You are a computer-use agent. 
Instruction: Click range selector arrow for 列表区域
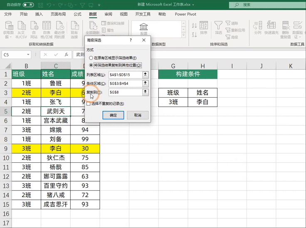146,74
